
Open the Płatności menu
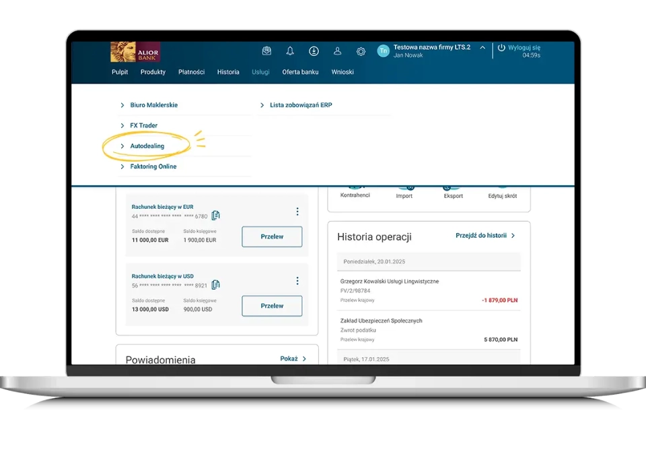(x=191, y=72)
